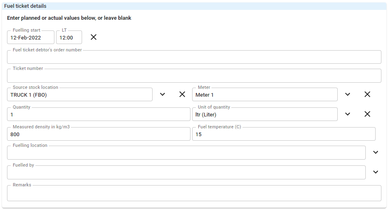Select the Quantity input field
Screen dimensions: 388x209
[x=99, y=114]
